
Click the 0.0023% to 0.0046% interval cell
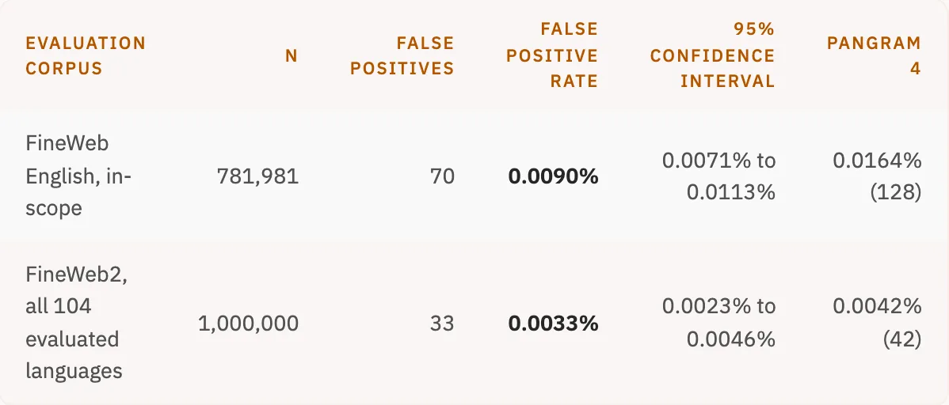(718, 323)
